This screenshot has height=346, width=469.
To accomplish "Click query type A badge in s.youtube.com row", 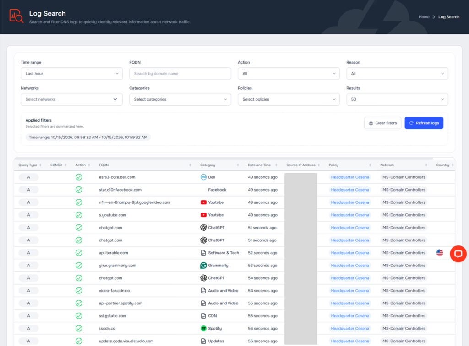I will (28, 215).
